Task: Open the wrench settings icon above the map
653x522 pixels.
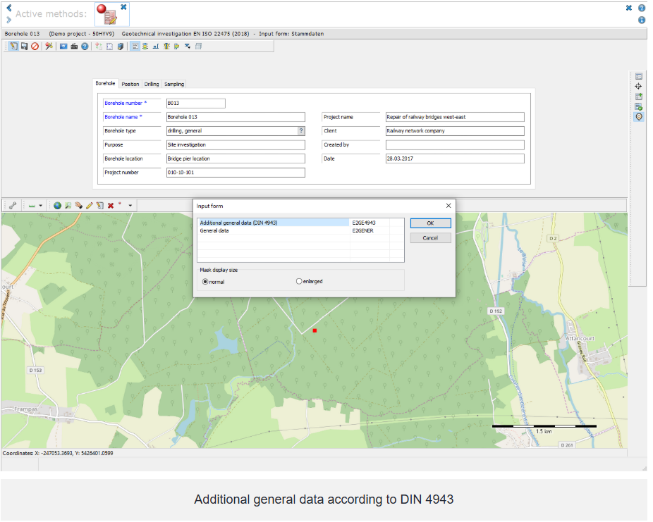Action: [x=12, y=206]
